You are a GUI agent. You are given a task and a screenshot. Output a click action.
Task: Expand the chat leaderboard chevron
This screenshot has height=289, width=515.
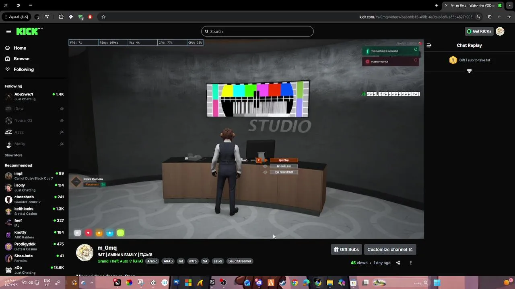click(x=469, y=71)
